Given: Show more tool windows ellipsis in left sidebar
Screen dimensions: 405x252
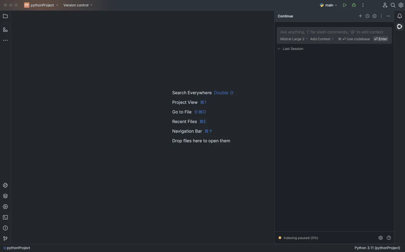Looking at the screenshot, I should tap(5, 40).
